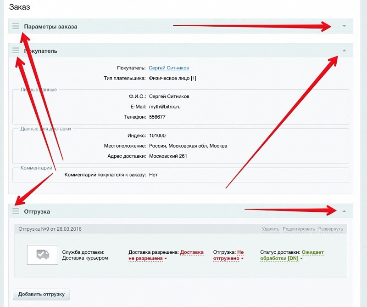The height and width of the screenshot is (307, 367).
Task: Click the Заказ page heading
Action: coord(19,7)
